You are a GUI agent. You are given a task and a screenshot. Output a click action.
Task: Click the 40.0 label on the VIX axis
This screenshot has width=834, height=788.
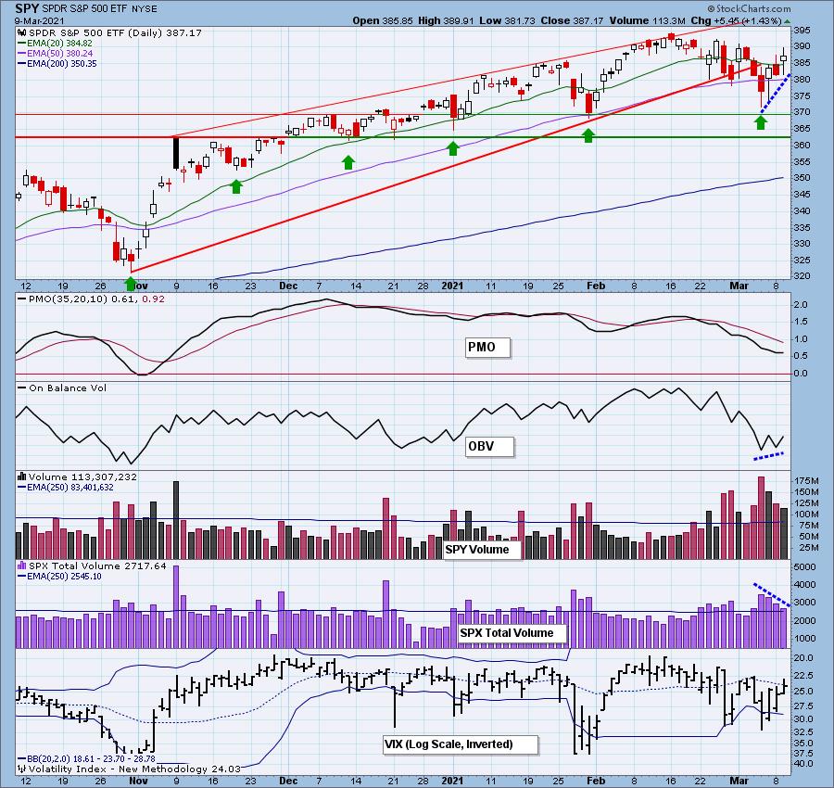[x=802, y=764]
